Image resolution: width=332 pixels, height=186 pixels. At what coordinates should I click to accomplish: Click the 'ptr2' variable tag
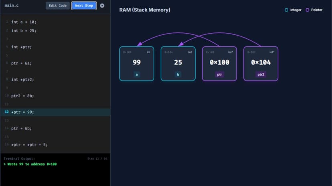(261, 74)
